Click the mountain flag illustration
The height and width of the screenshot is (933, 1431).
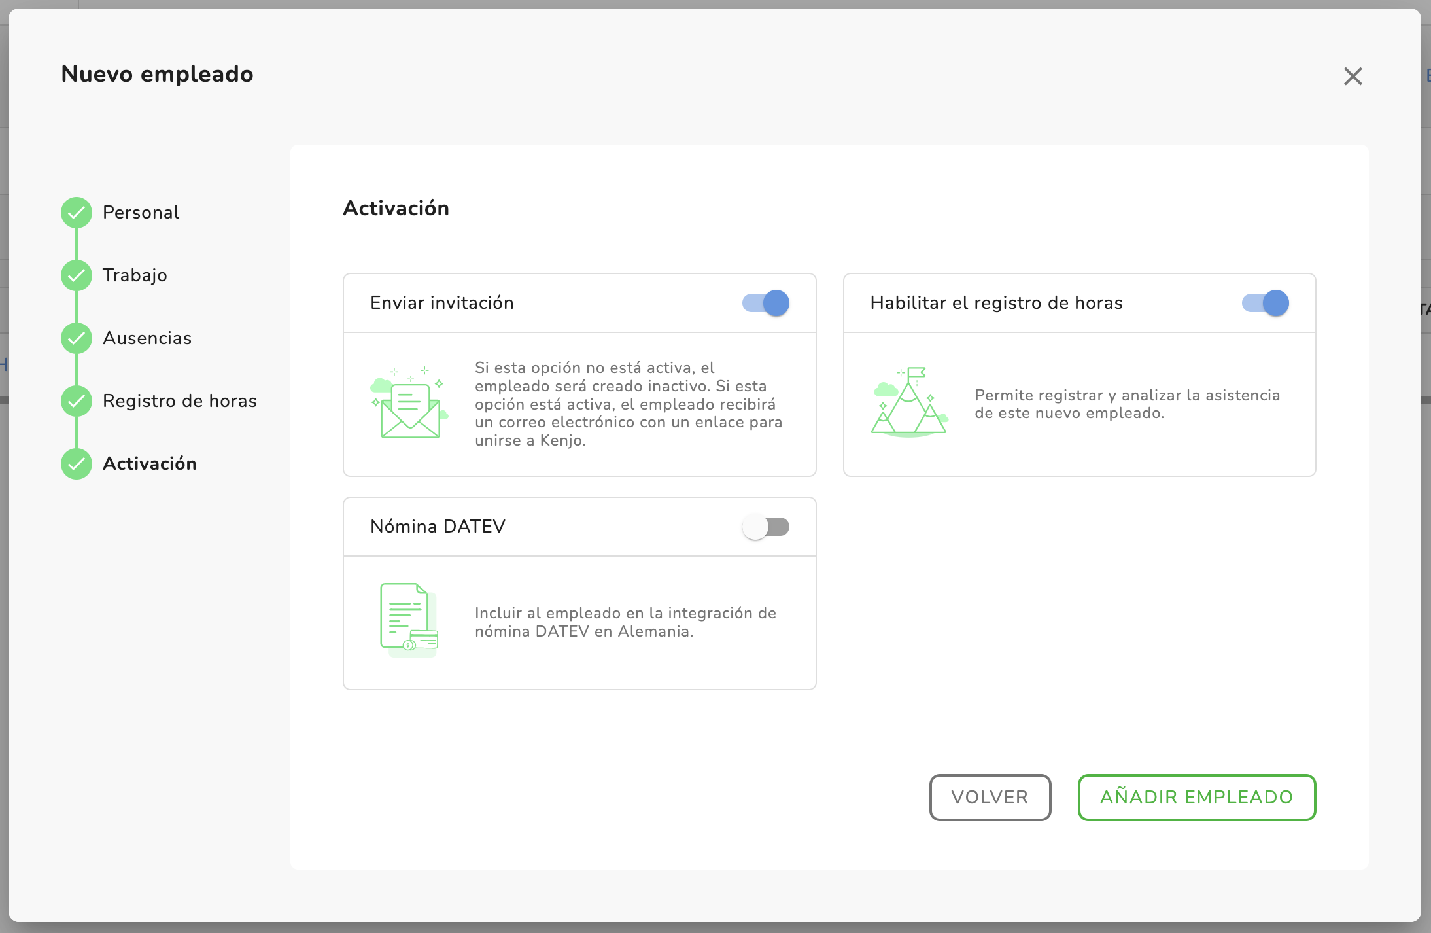[x=909, y=402]
